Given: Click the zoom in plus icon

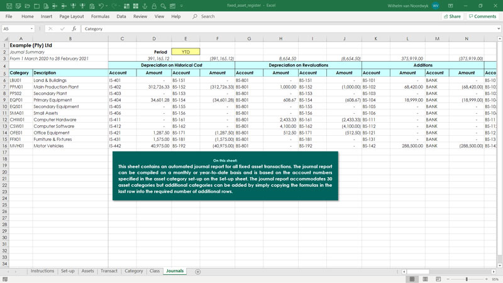Looking at the screenshot, I should tap(486, 279).
